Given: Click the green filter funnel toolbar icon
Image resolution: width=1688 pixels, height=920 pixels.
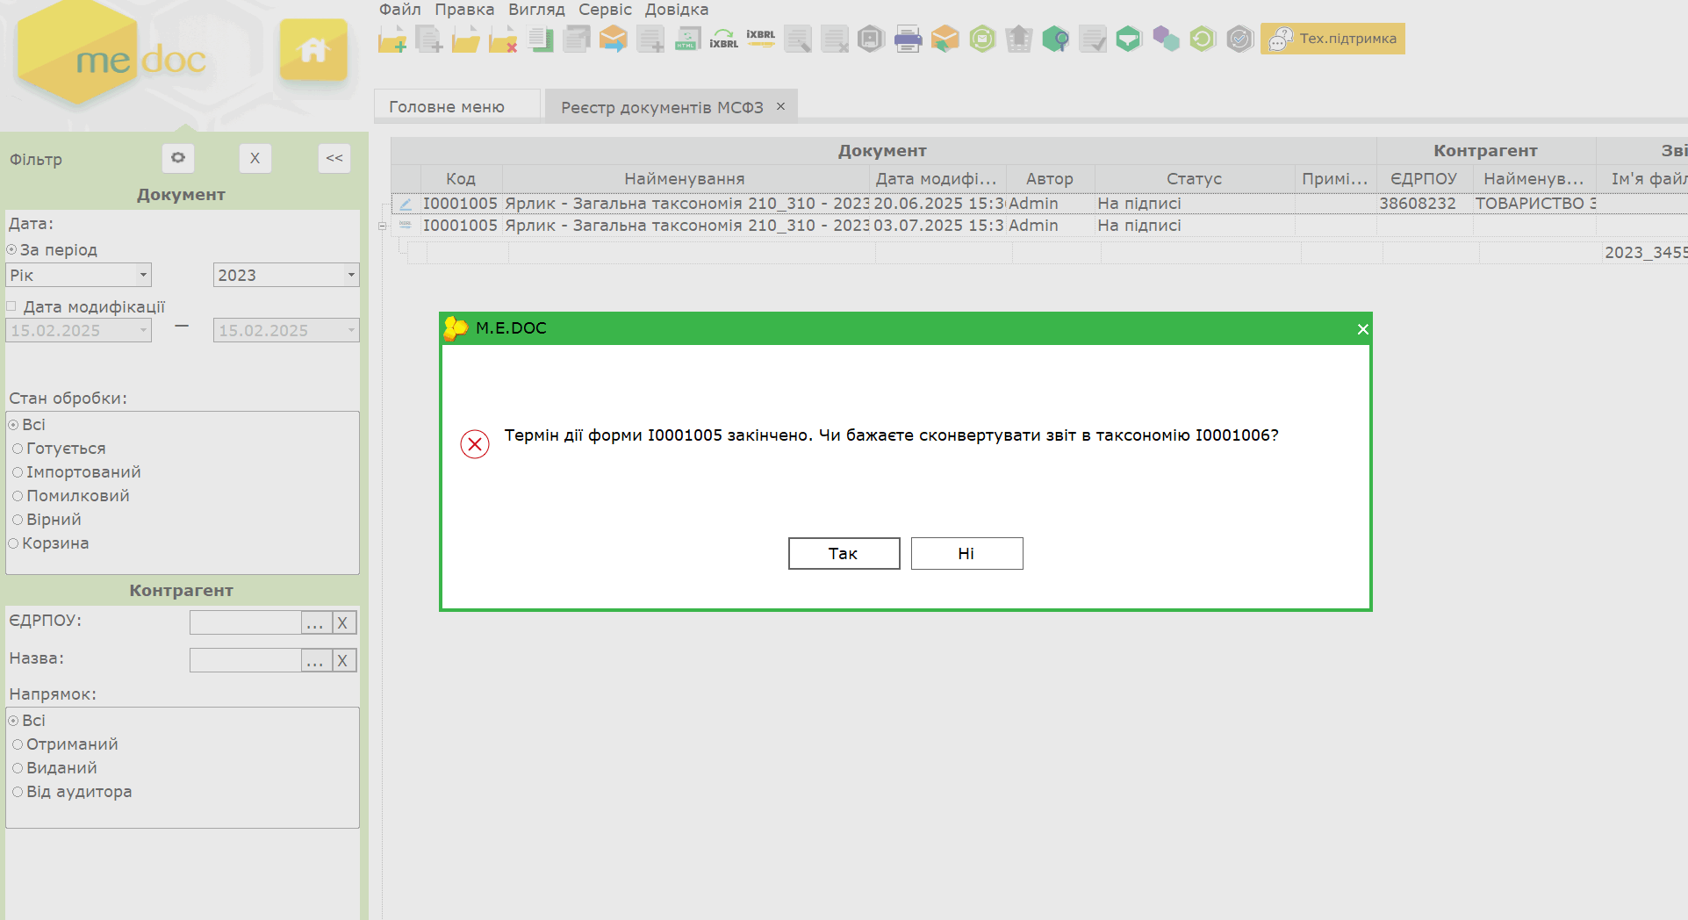Looking at the screenshot, I should [x=1129, y=40].
